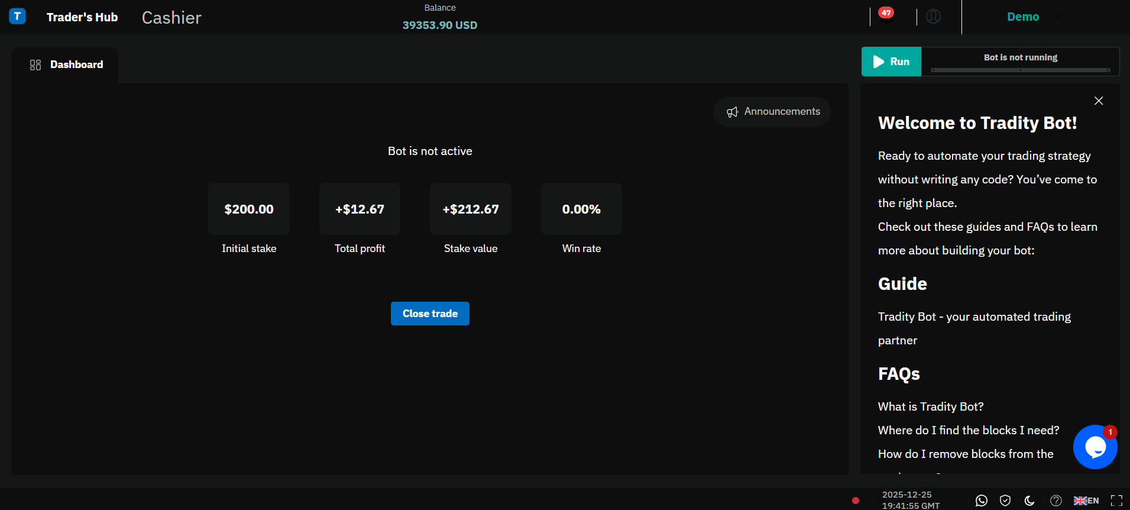The image size is (1130, 510).
Task: Enter fullscreen mode via footer icon
Action: pyautogui.click(x=1116, y=501)
